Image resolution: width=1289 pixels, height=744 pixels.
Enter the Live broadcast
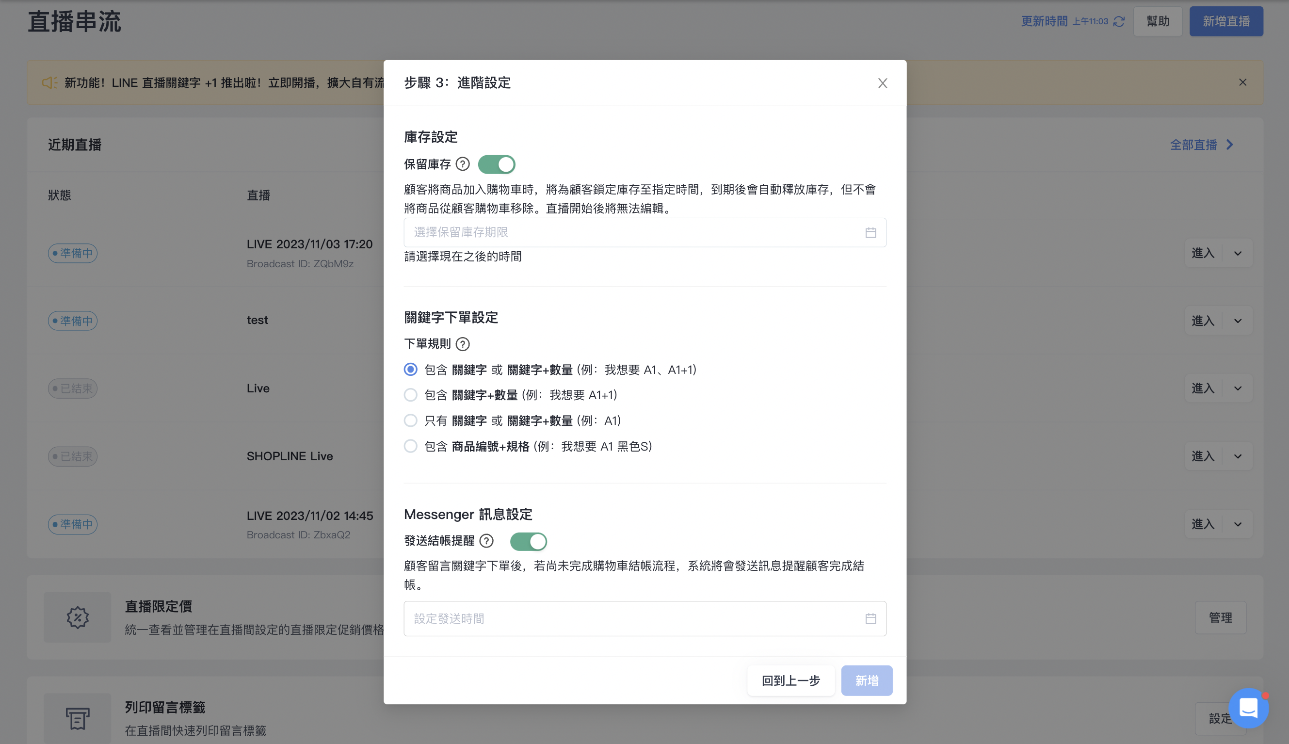click(1203, 388)
